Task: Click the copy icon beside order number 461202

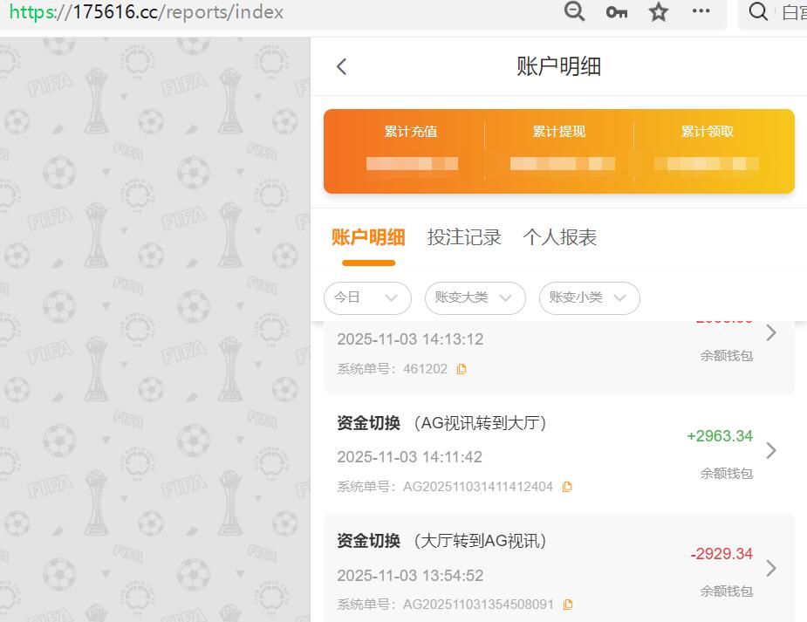Action: point(462,368)
